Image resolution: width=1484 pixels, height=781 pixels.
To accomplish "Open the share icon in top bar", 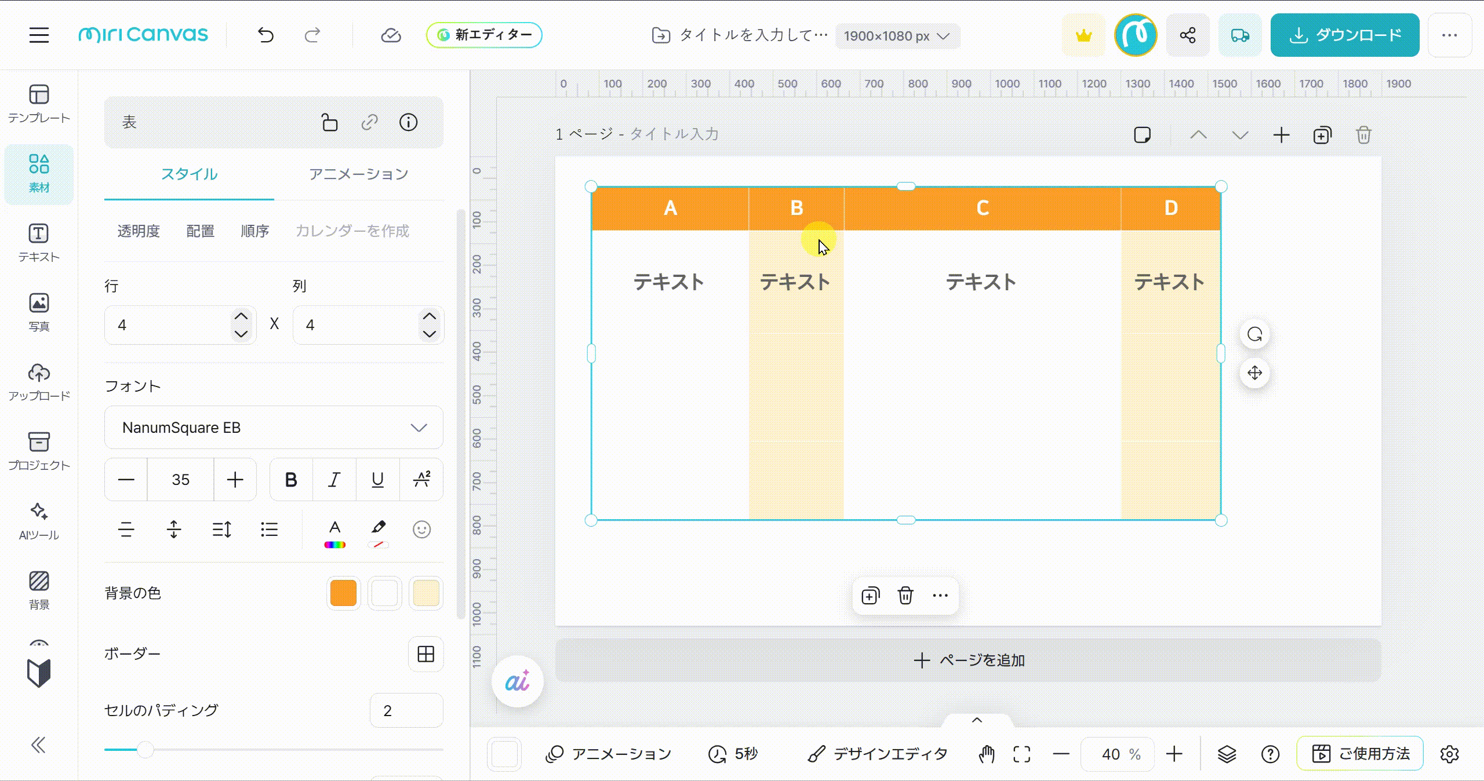I will (x=1187, y=35).
